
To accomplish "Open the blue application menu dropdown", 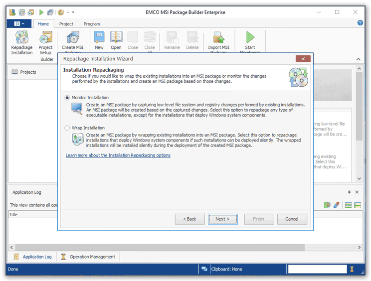I will 19,23.
